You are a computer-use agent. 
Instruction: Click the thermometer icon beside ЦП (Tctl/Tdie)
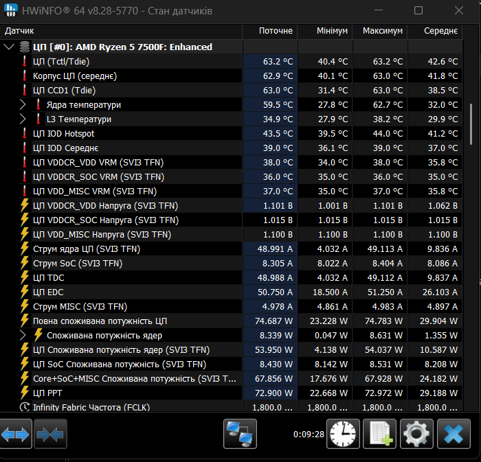click(x=25, y=62)
